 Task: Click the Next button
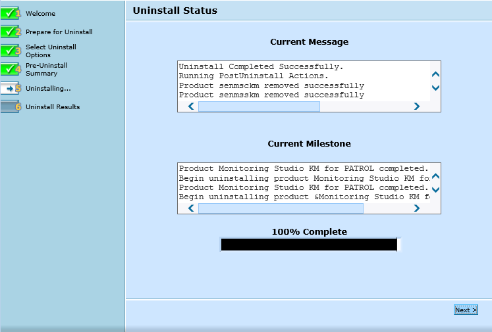(466, 310)
